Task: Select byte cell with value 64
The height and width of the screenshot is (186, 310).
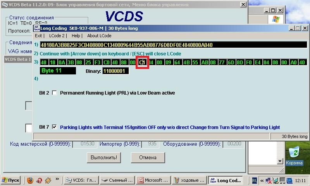Action: 177,62
